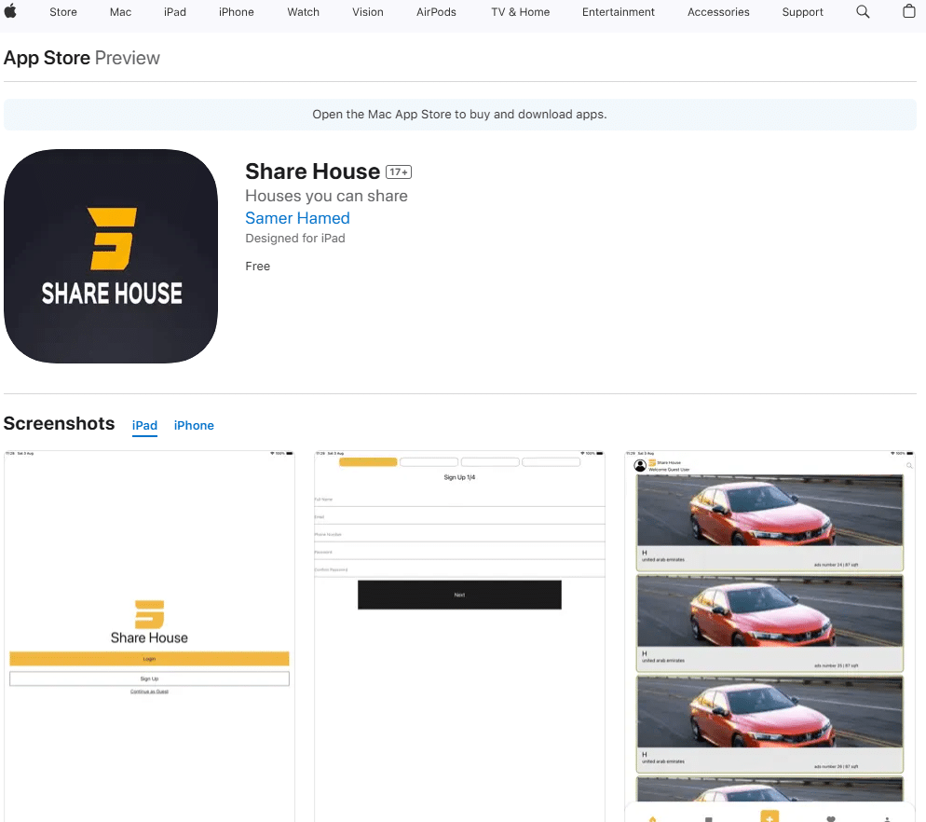The image size is (926, 822).
Task: Open the AirPods menu item
Action: [x=436, y=12]
